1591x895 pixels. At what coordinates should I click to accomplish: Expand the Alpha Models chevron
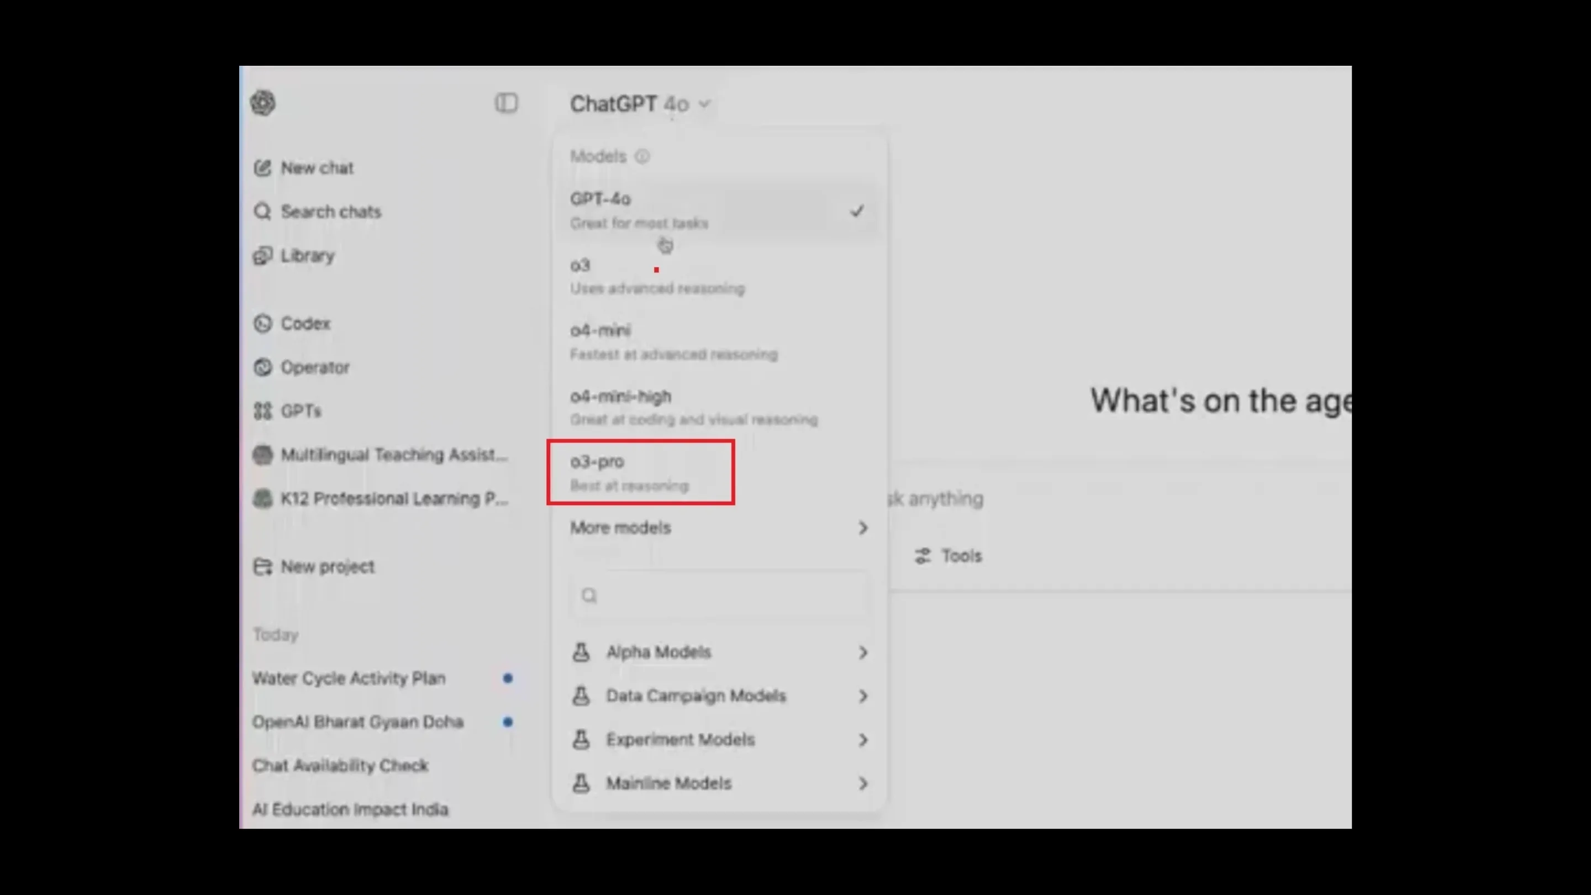coord(863,653)
